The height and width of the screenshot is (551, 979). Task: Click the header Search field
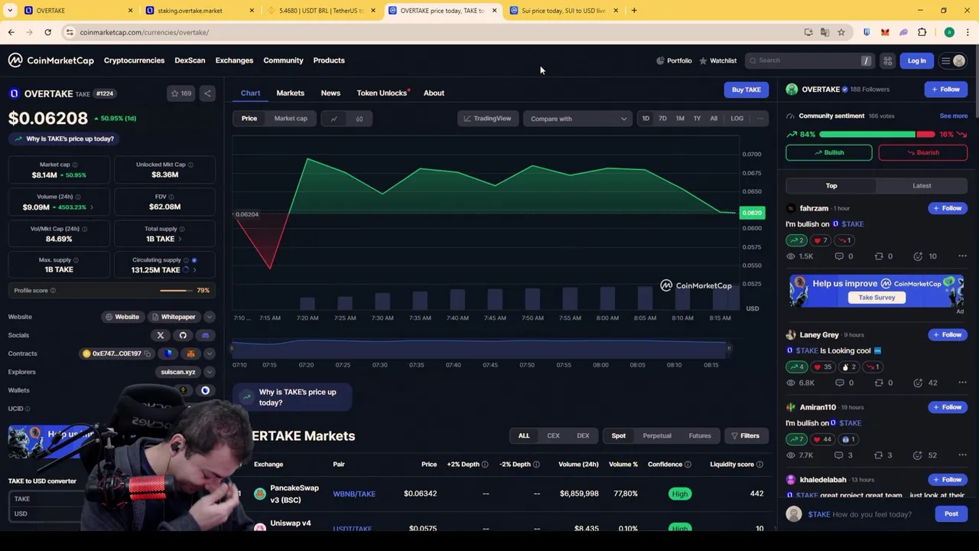[810, 60]
